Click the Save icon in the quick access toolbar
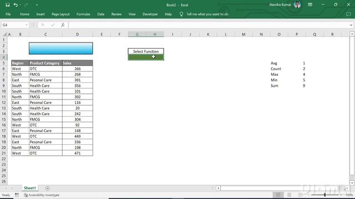The image size is (355, 199). [x=7, y=5]
